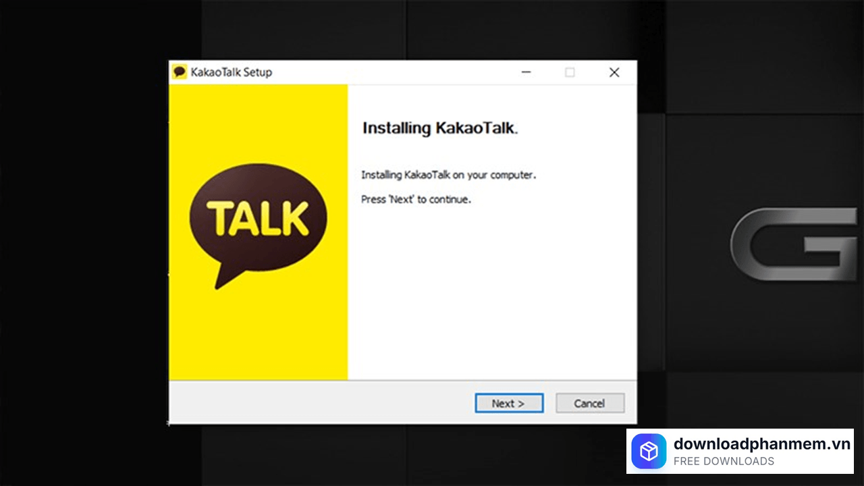
Task: Click the "FREE DOWNLOADS" caption
Action: (x=724, y=462)
